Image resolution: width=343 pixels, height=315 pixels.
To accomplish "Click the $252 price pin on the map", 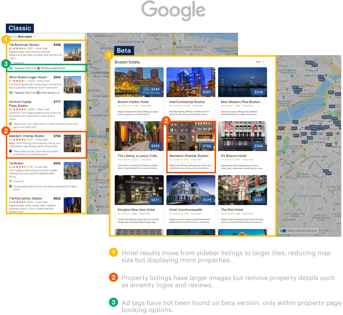I will coord(308,62).
